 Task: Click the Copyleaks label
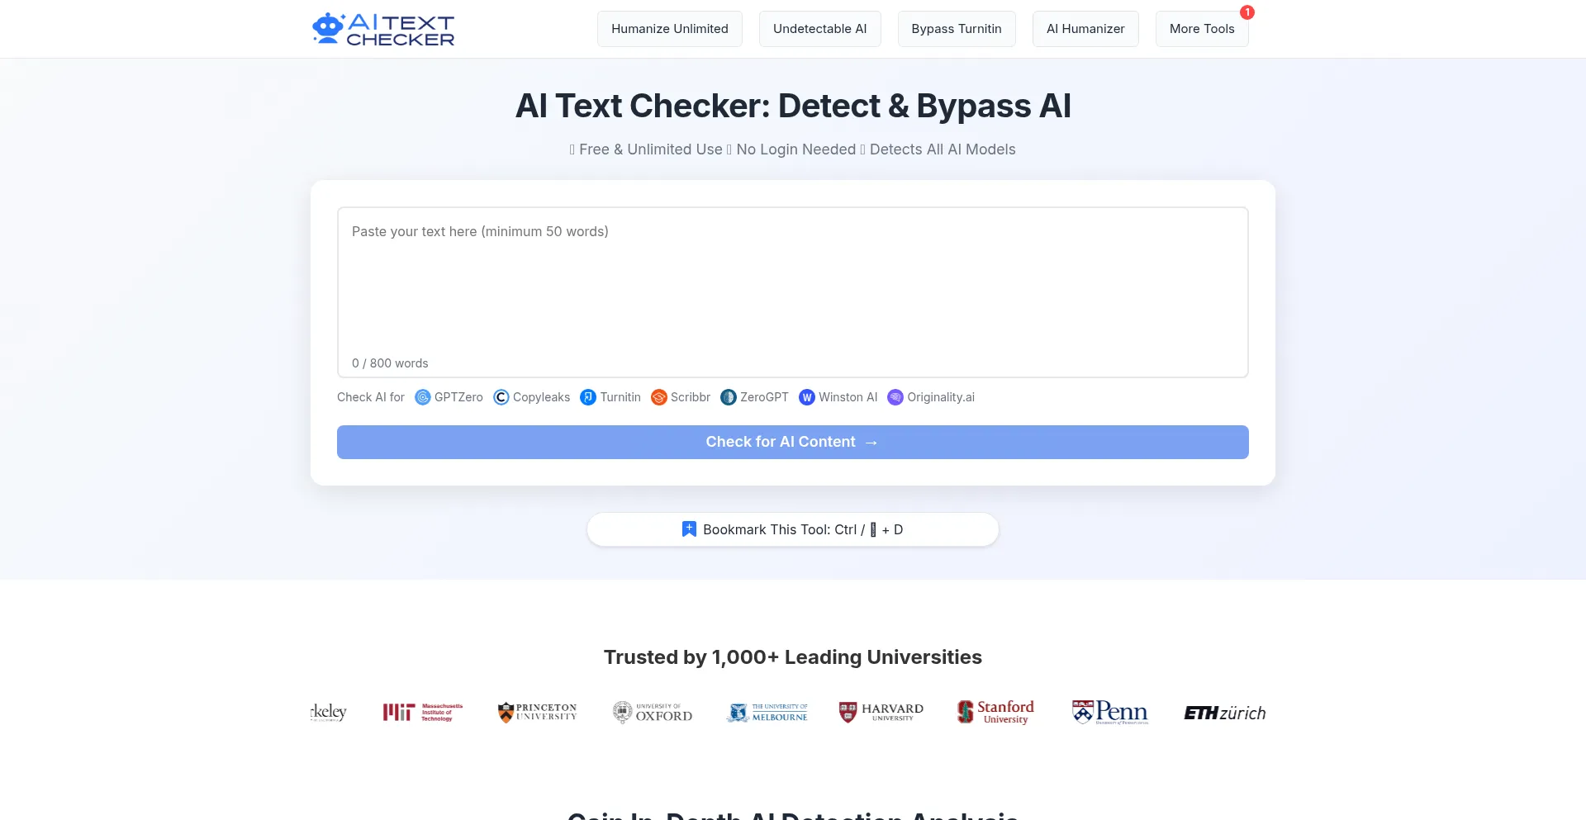tap(541, 397)
